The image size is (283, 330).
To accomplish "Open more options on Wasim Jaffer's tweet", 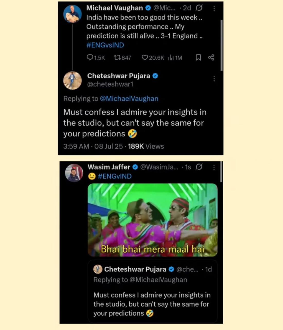I will pos(214,168).
